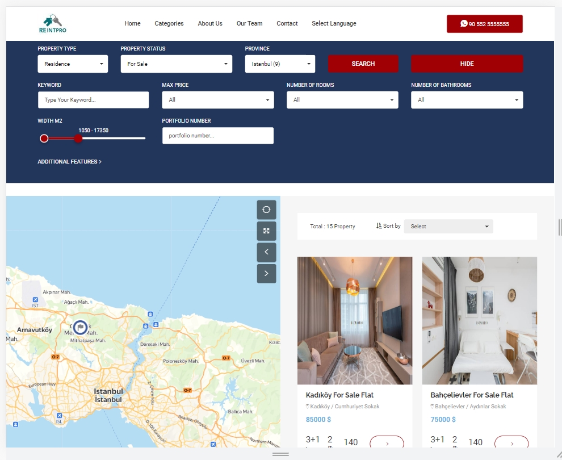Expand Additional Features section
This screenshot has height=460, width=562.
(69, 162)
